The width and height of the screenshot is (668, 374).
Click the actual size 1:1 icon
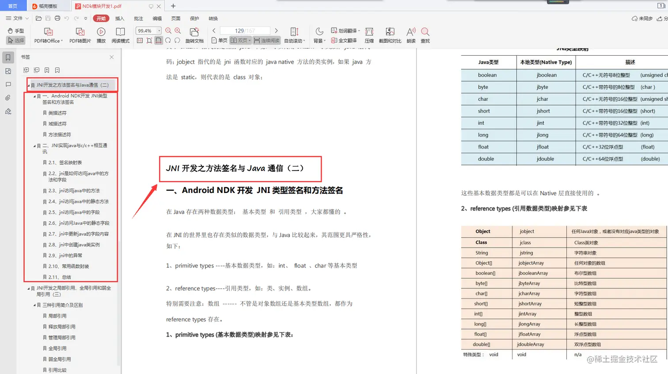(140, 40)
